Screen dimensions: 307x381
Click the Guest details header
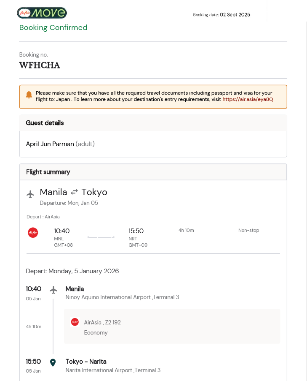pyautogui.click(x=45, y=123)
